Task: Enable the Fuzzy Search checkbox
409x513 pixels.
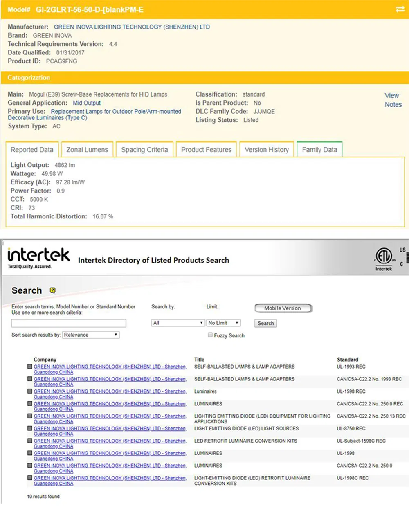Action: tap(210, 335)
